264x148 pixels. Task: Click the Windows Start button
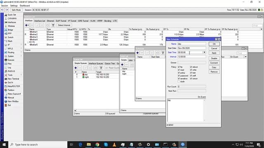(4, 144)
